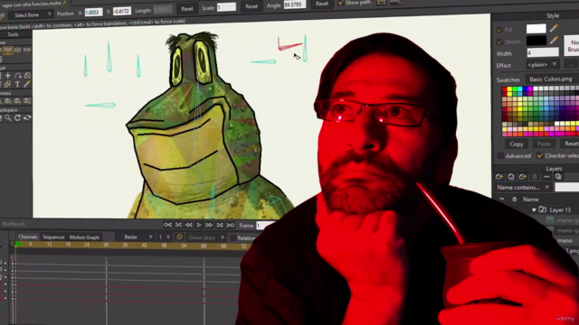Click the stroke Width field
Viewport: 579px width, 325px height.
[543, 52]
